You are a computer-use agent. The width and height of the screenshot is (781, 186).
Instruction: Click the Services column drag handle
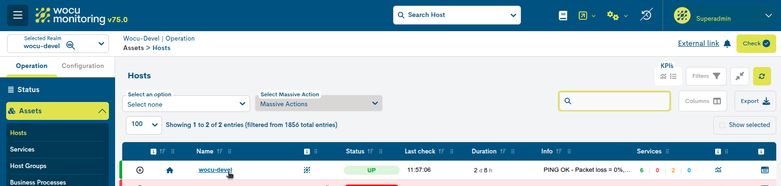(x=667, y=152)
